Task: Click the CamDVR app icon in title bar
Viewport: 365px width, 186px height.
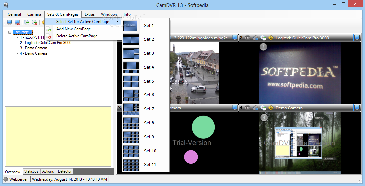Action: pos(6,5)
